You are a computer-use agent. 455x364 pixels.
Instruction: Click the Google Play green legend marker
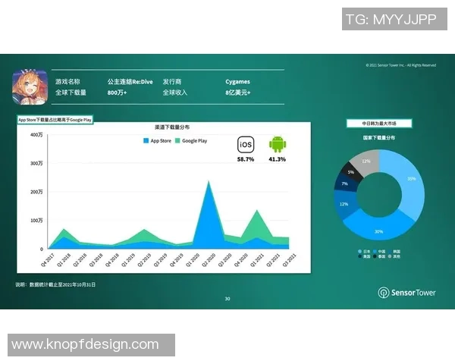click(x=177, y=140)
